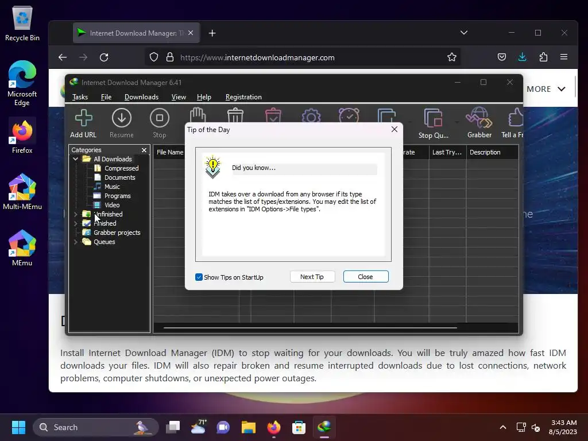Select Grabber projects in the tree
Screen dimensions: 588x441
tap(117, 233)
